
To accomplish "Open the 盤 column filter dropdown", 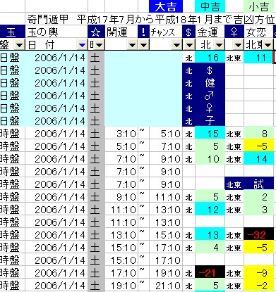I will pos(20,44).
